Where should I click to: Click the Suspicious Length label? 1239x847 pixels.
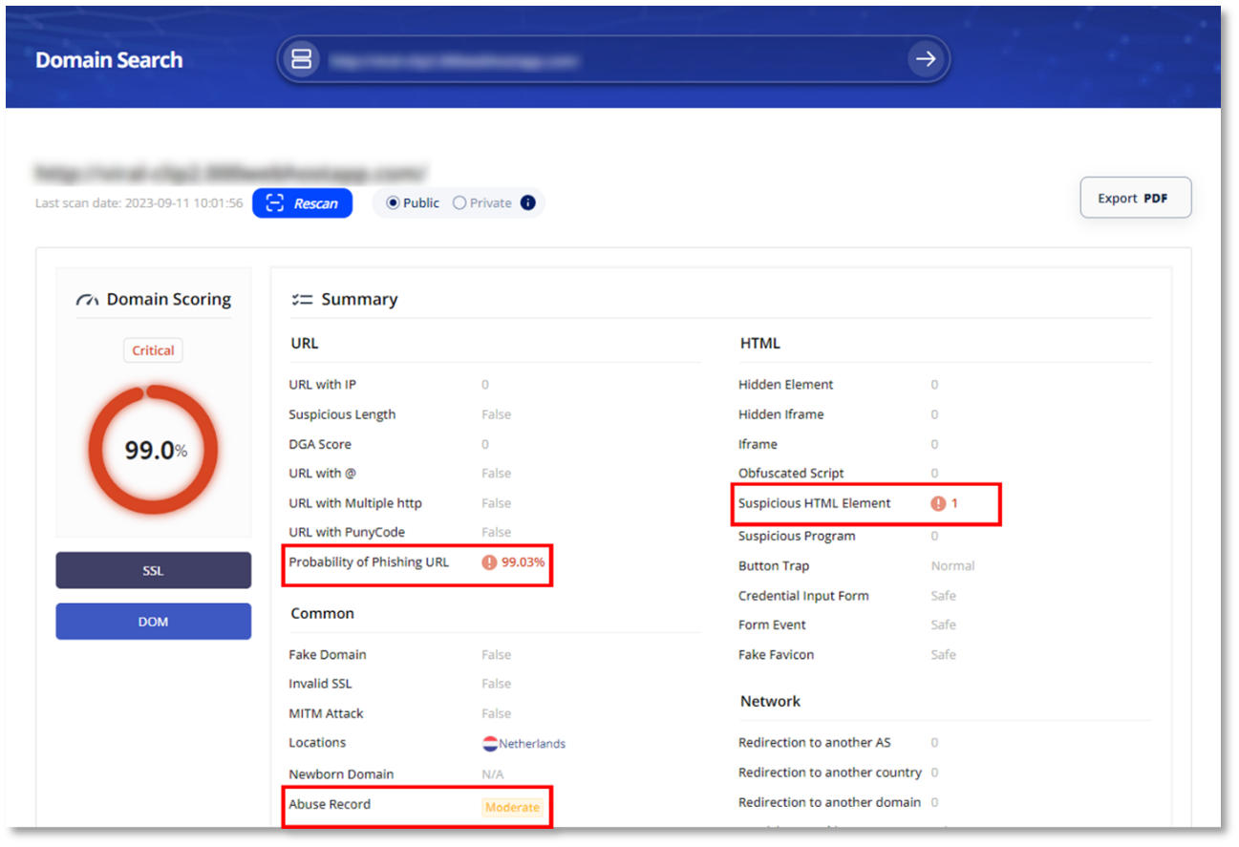click(342, 414)
